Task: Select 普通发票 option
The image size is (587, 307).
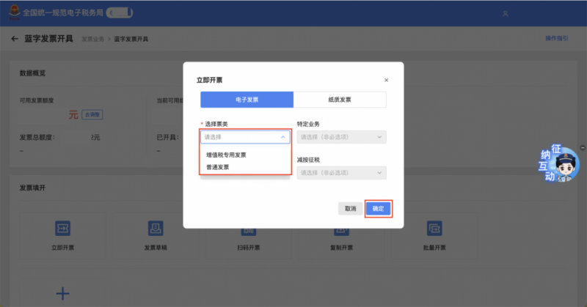Action: tap(217, 167)
